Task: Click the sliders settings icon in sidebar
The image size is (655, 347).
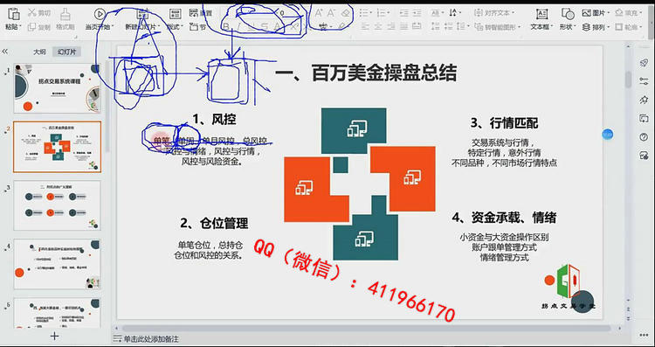Action: (x=644, y=81)
